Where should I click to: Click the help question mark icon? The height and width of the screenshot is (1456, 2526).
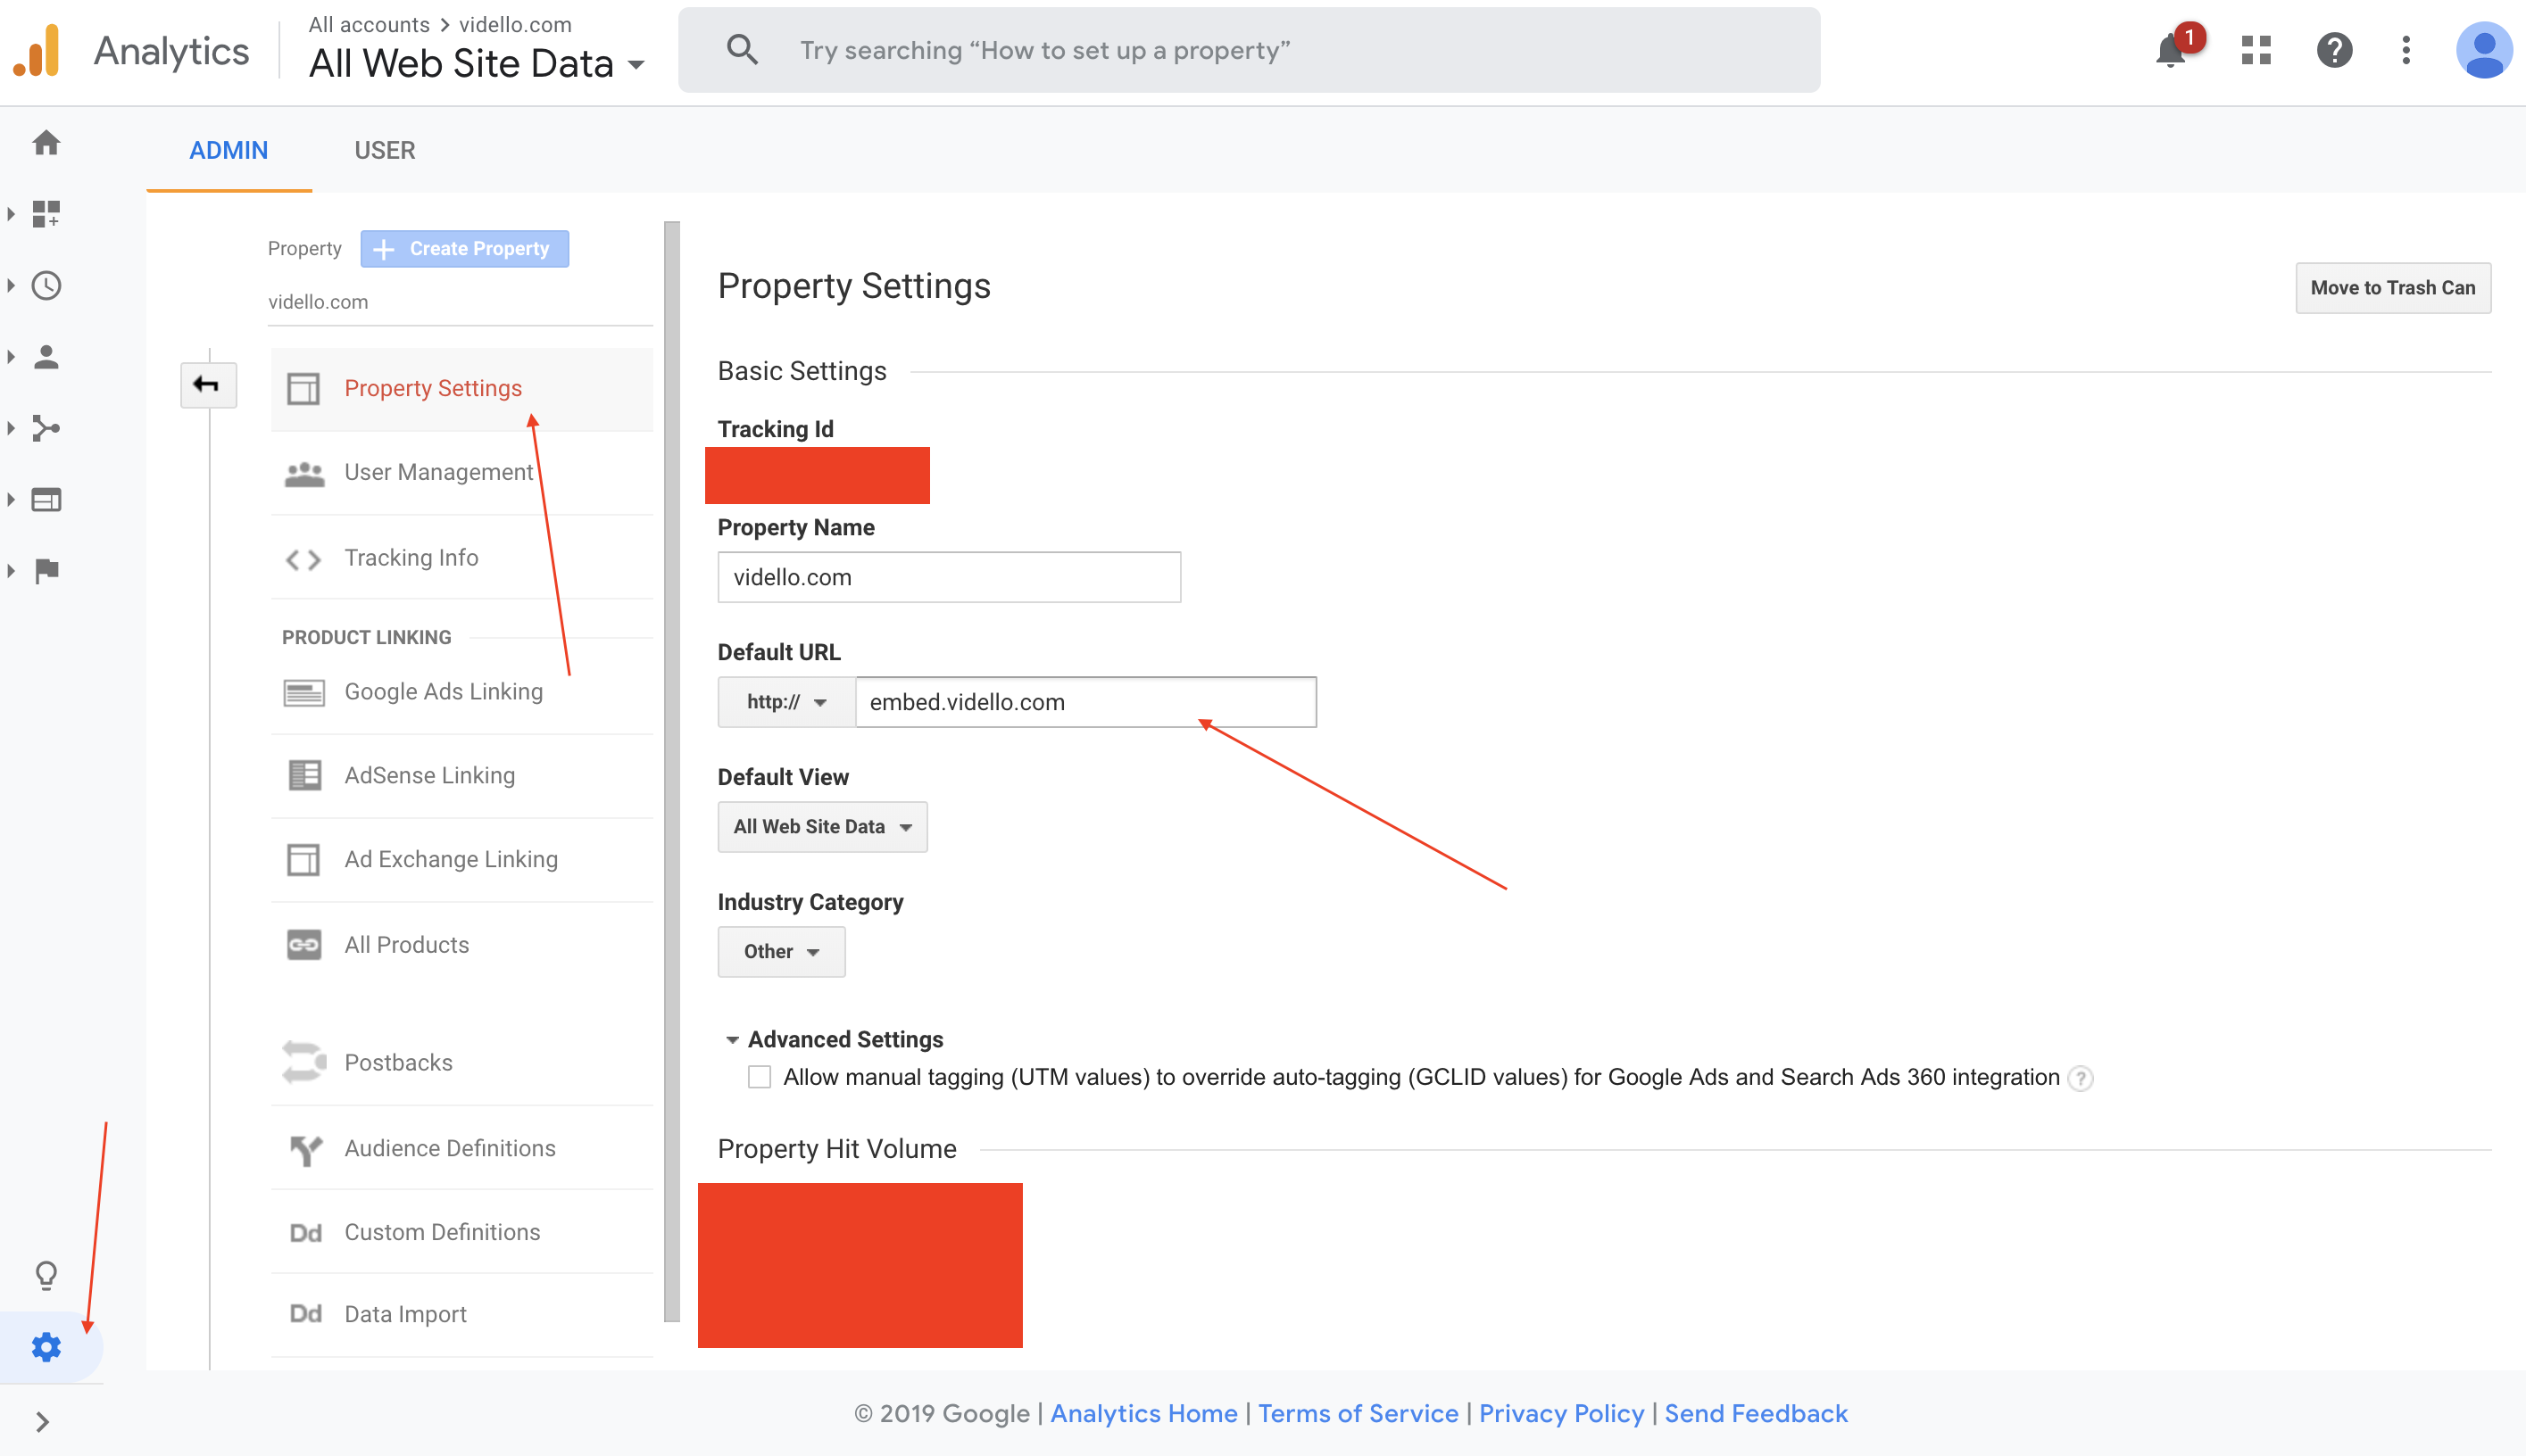2334,50
